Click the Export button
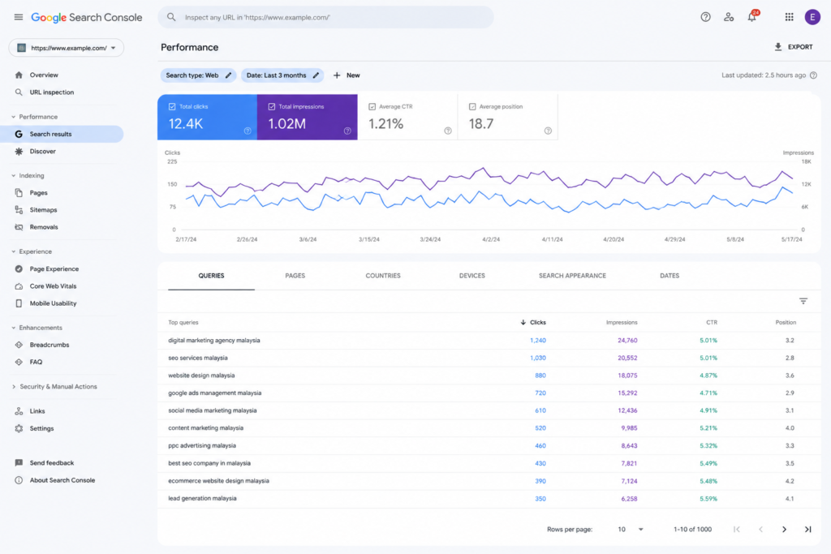 tap(794, 47)
